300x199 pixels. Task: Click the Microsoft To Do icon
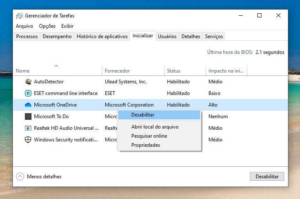tap(28, 116)
